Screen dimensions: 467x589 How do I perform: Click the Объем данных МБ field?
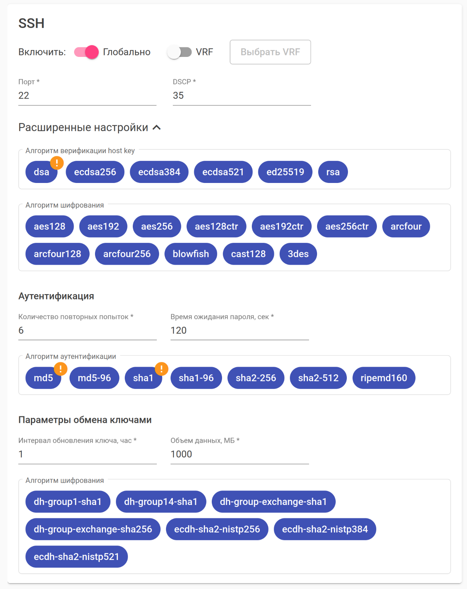tap(240, 454)
